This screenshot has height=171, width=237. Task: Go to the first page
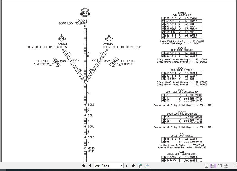click(84, 166)
